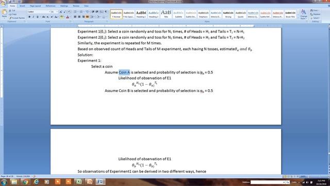Shrink font size with the small A icon
The height and width of the screenshot is (186, 330).
(x=64, y=12)
